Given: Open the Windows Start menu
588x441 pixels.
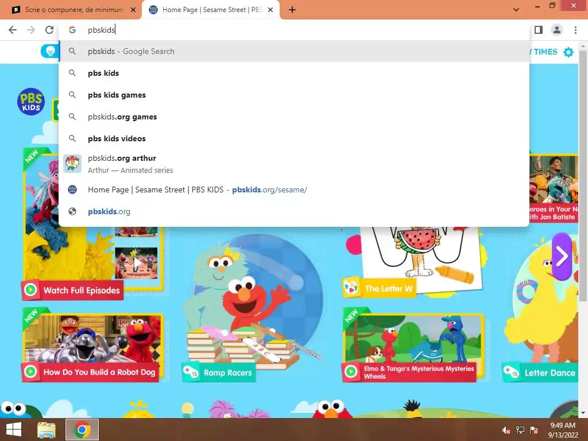Looking at the screenshot, I should pos(14,430).
